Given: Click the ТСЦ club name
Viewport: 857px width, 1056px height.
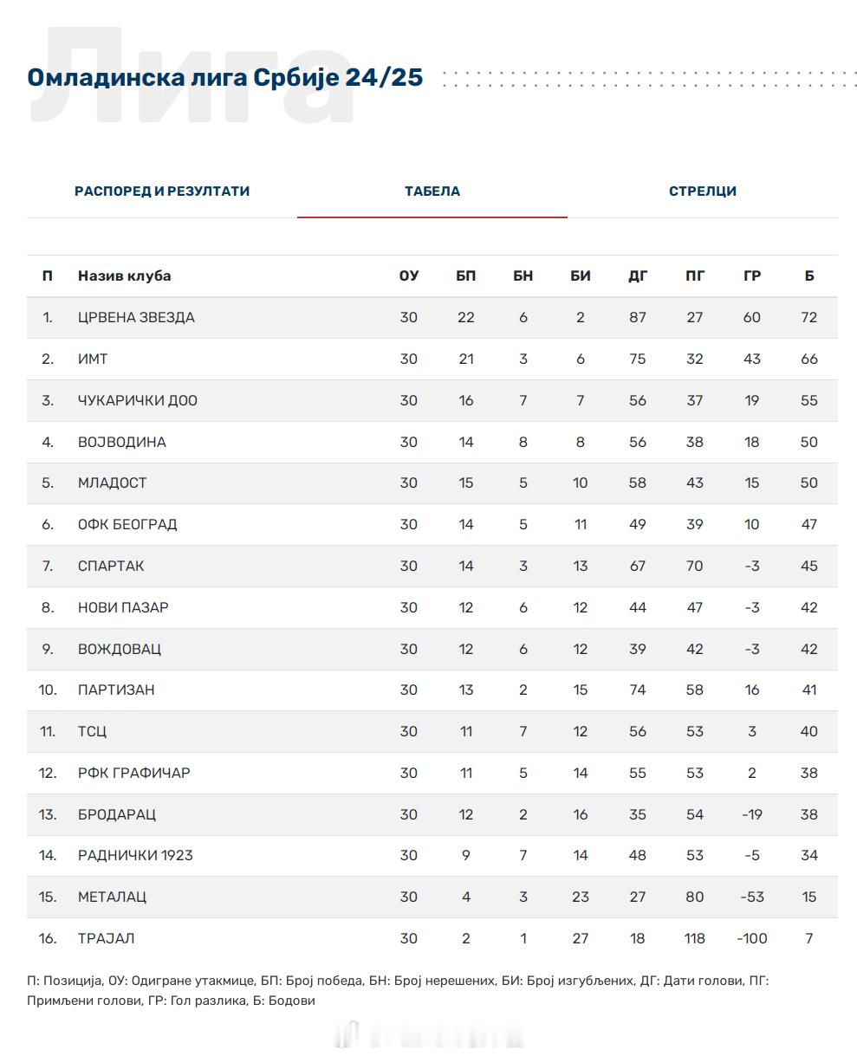Looking at the screenshot, I should [93, 731].
